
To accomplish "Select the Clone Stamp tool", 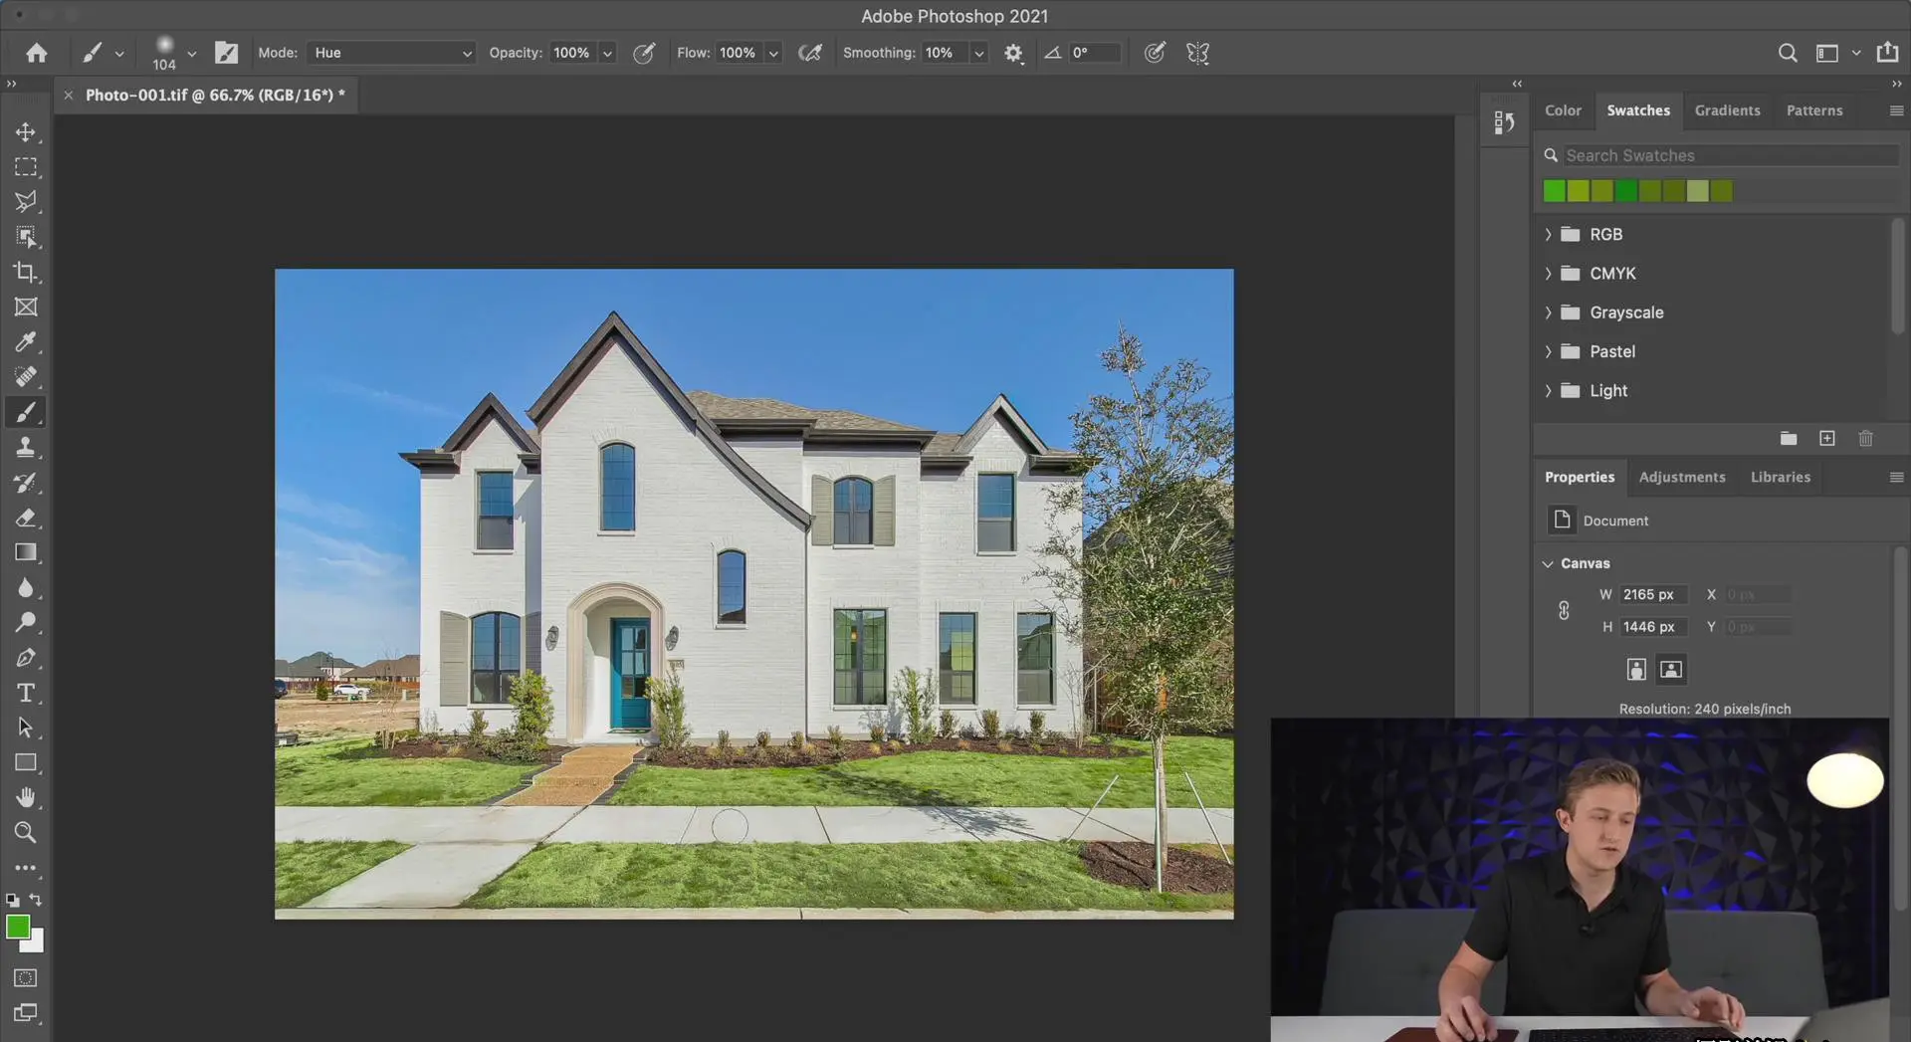I will click(x=26, y=447).
